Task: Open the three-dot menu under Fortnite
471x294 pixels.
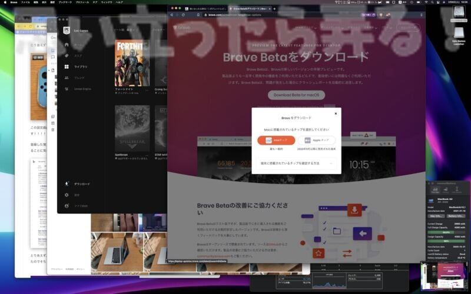Action: click(x=147, y=90)
